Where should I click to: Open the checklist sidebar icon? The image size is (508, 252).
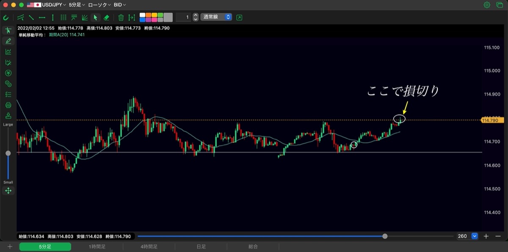point(8,94)
